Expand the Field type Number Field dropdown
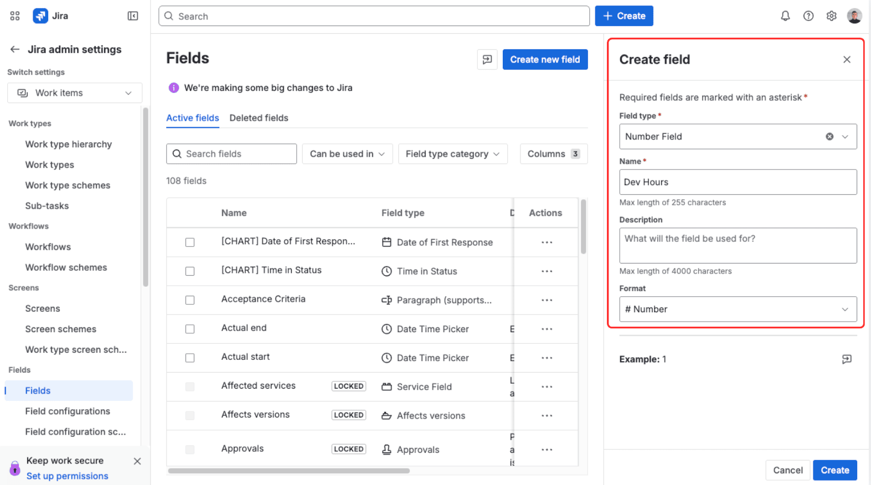Image resolution: width=871 pixels, height=485 pixels. coord(845,137)
